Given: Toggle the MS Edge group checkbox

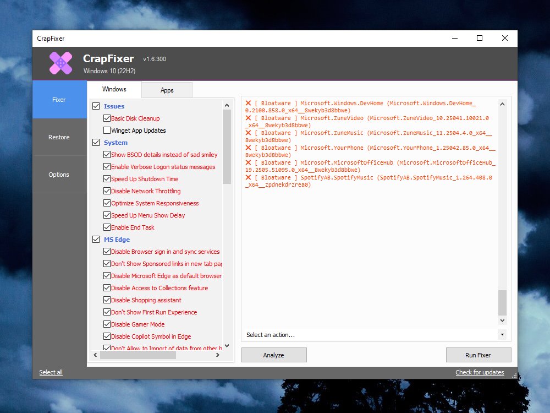Looking at the screenshot, I should pyautogui.click(x=96, y=239).
